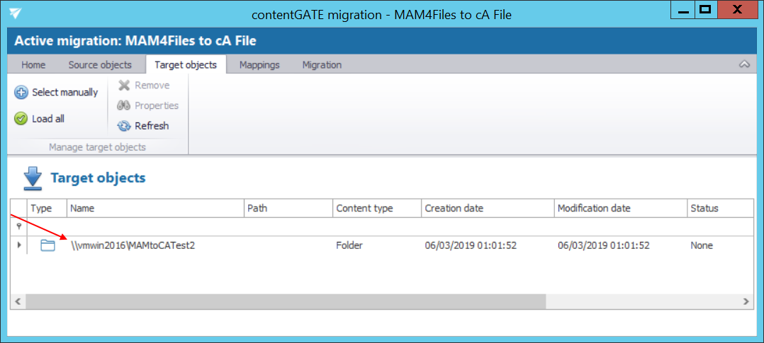The height and width of the screenshot is (343, 764).
Task: Go to the Migration tab
Action: (x=322, y=65)
